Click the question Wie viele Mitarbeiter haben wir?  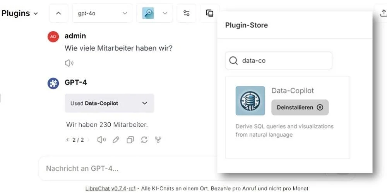point(118,48)
